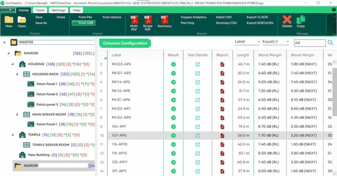Click Export To SOR
337x176 pixels.
(257, 17)
